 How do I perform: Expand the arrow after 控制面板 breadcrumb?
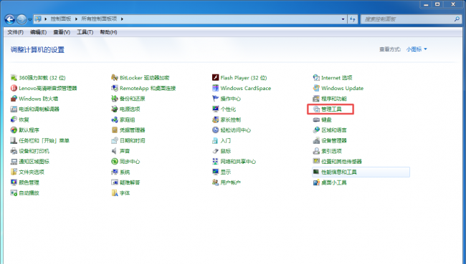pyautogui.click(x=76, y=19)
